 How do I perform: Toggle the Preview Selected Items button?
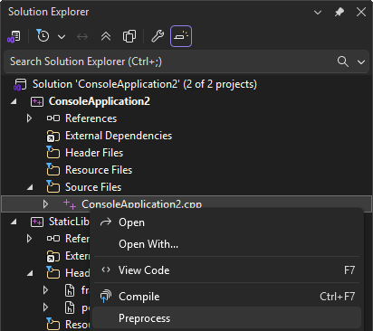[181, 36]
